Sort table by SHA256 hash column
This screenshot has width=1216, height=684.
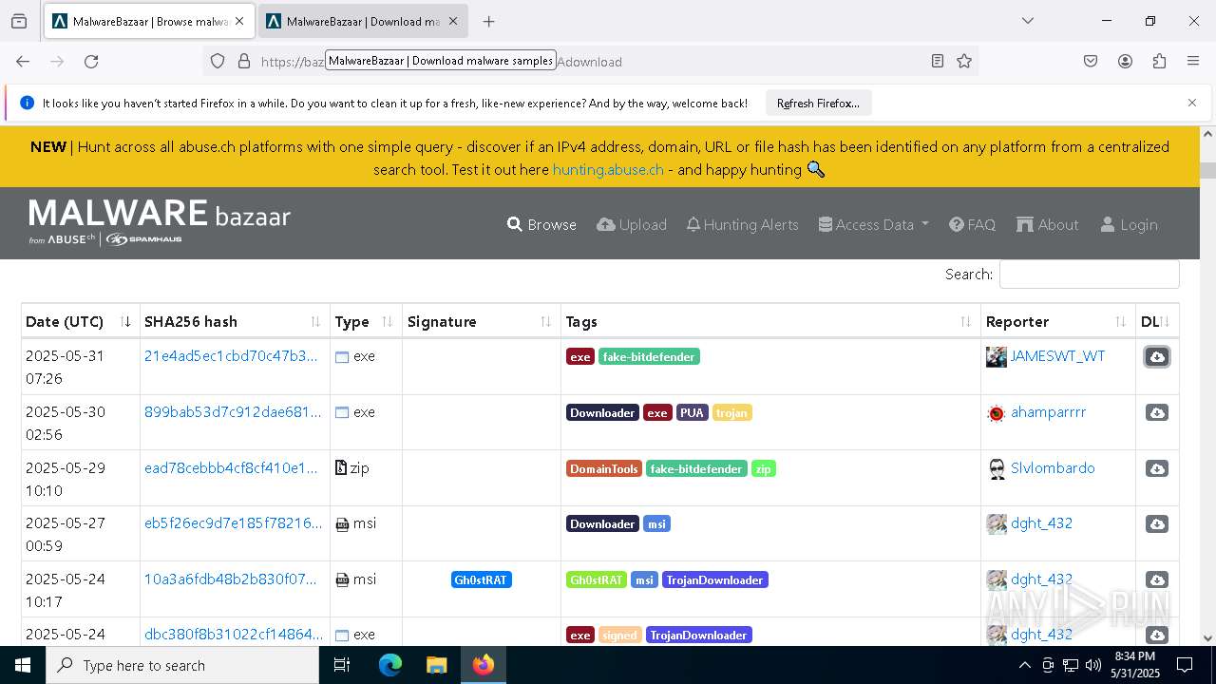point(235,321)
